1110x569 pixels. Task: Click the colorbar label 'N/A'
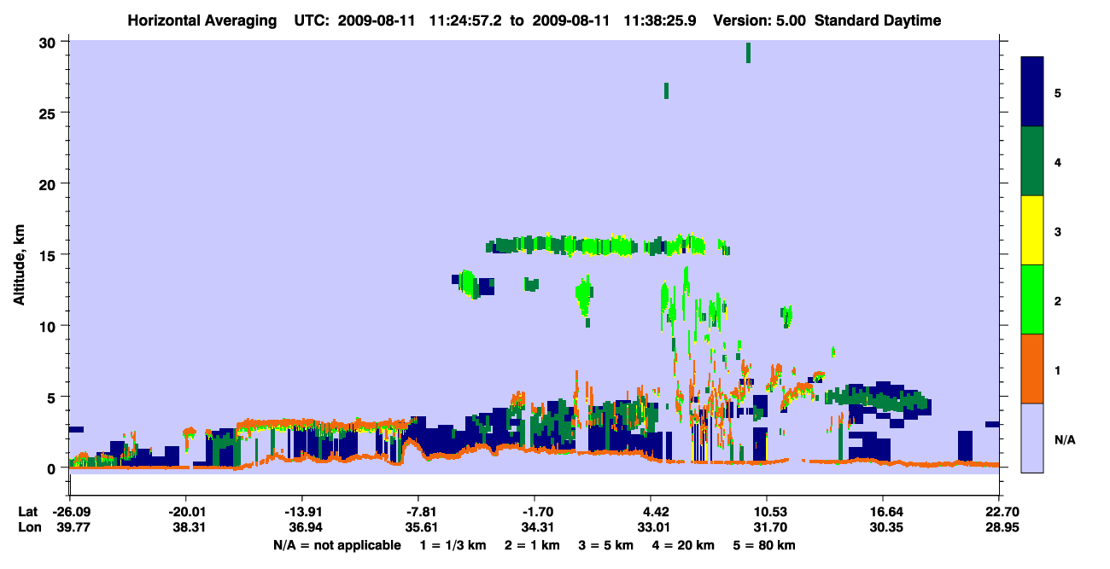pos(1064,440)
